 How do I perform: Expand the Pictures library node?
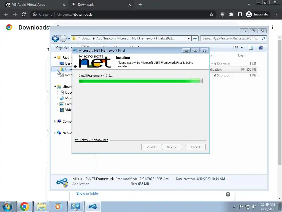click(x=58, y=104)
